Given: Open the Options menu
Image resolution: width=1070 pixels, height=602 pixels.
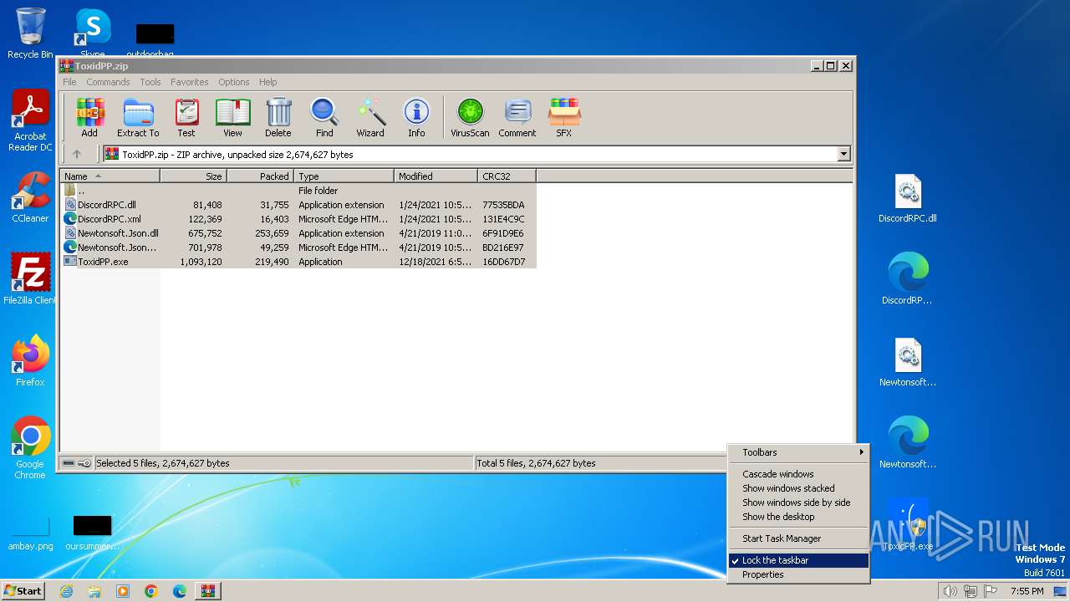Looking at the screenshot, I should (234, 82).
